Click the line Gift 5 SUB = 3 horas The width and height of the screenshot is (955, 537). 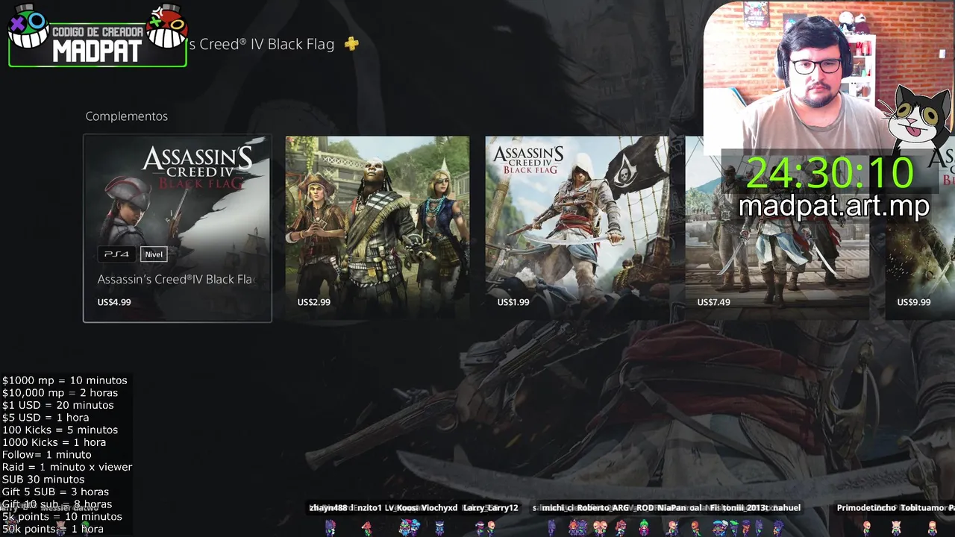tap(55, 492)
